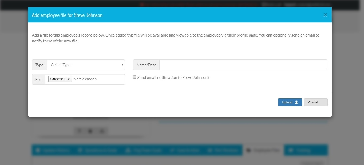
Task: Click the File field label
Action: coord(38,79)
